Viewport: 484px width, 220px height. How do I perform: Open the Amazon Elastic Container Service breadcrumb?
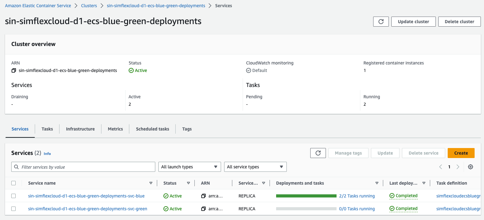click(x=38, y=6)
